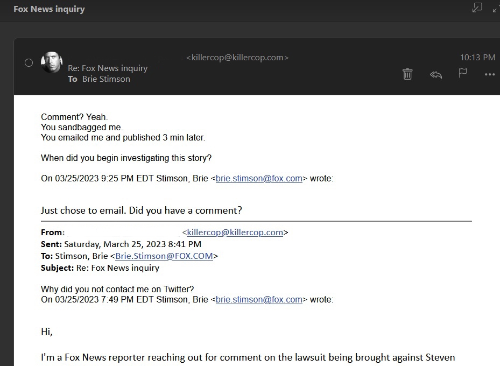The height and width of the screenshot is (366, 500).
Task: Pop out the message in a new window
Action: [x=477, y=8]
